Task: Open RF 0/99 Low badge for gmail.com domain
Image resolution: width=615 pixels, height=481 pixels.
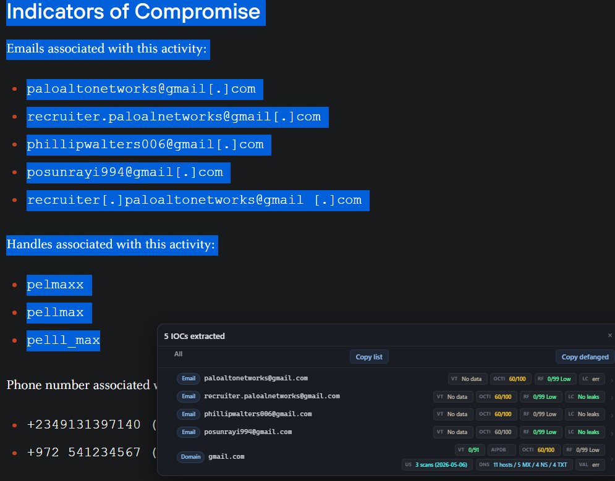Action: [584, 450]
